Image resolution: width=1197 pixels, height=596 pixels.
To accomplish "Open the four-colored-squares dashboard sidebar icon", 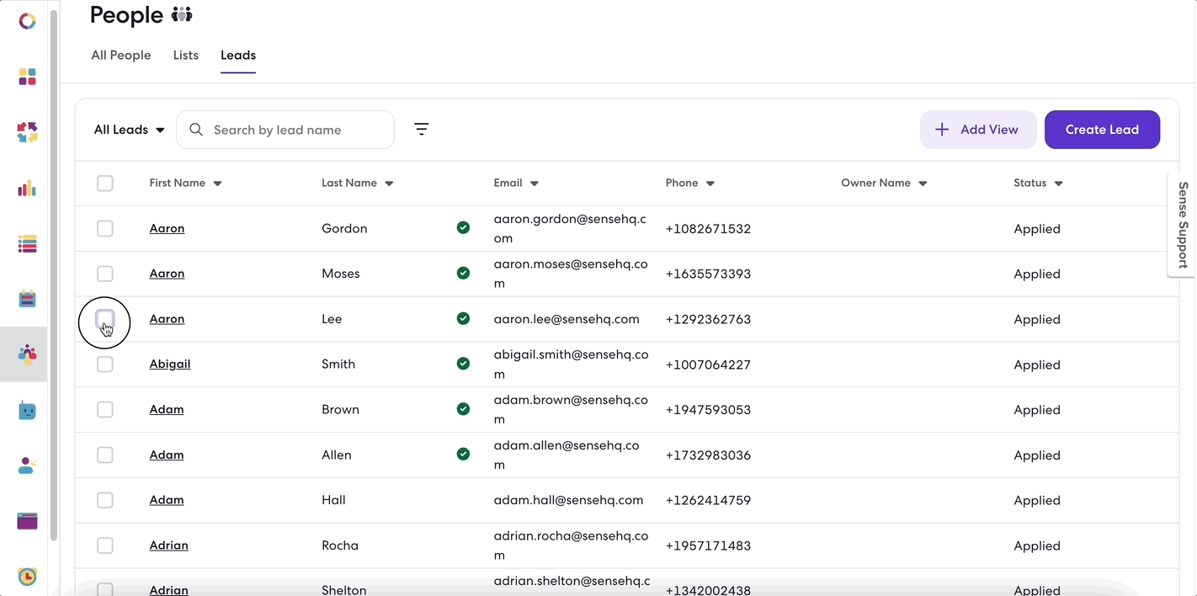I will coord(27,77).
